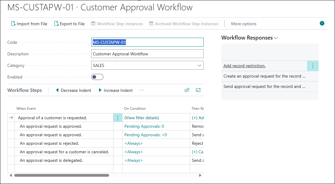Screen dimensions: 335x184
Task: Open Workflow Steps in full page view
Action: click(198, 90)
